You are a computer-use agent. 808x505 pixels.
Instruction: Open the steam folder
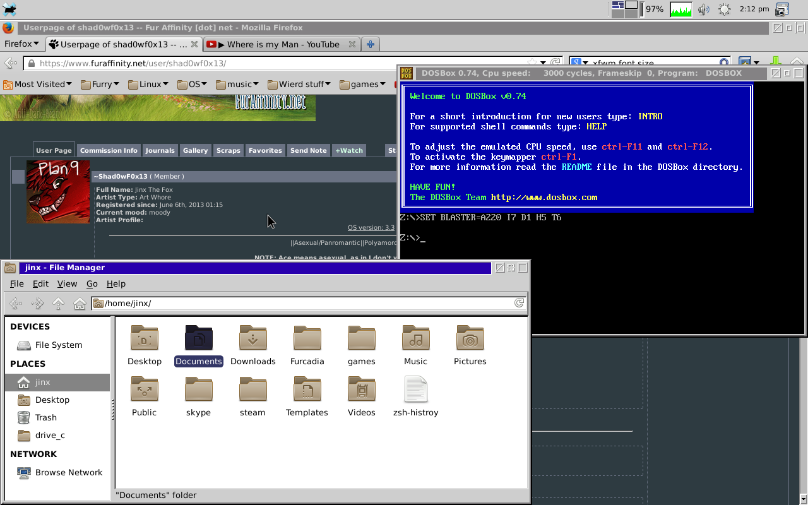pos(253,389)
